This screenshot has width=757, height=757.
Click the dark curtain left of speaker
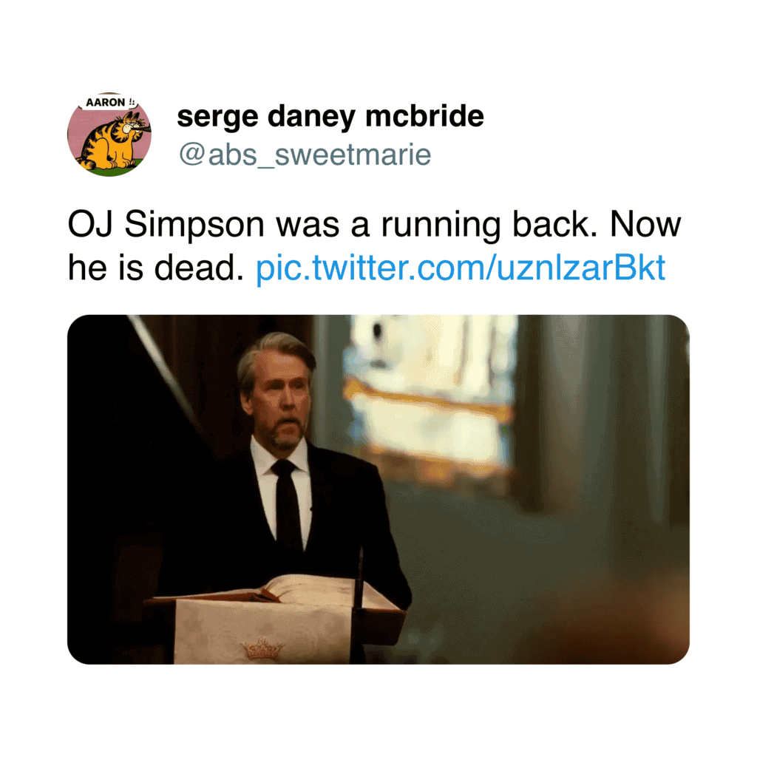point(145,435)
